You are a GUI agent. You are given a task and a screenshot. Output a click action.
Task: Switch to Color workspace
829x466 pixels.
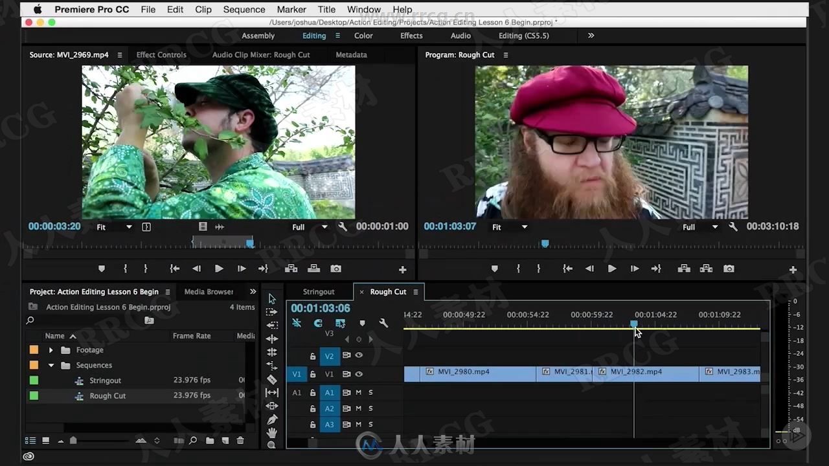click(363, 36)
